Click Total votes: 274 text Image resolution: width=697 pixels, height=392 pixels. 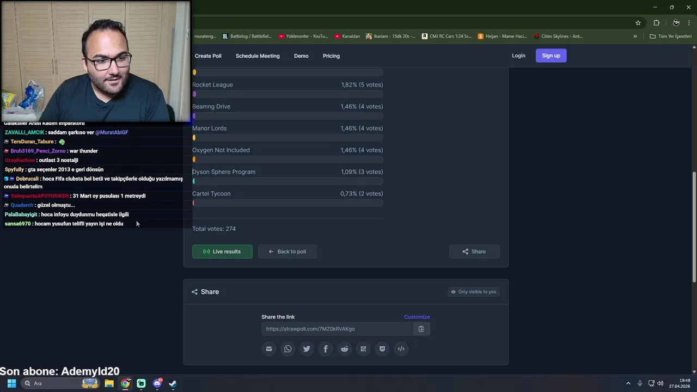click(214, 229)
